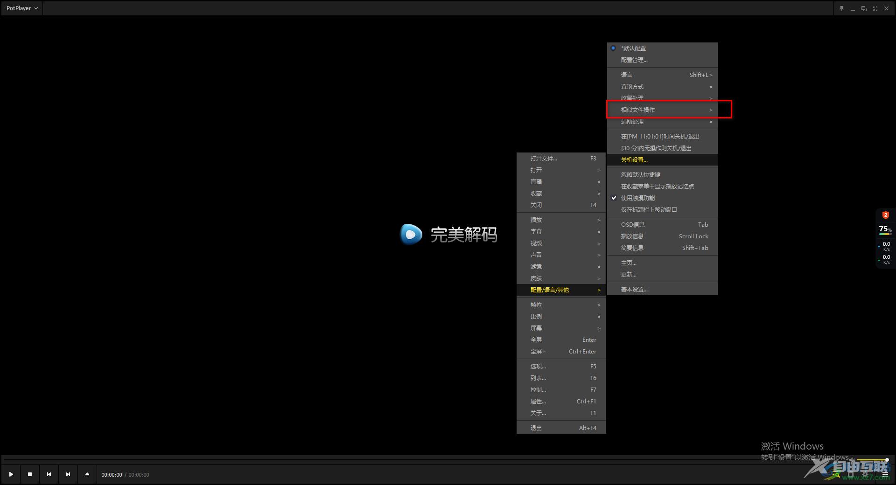Open the 帧位 submenu

point(561,305)
